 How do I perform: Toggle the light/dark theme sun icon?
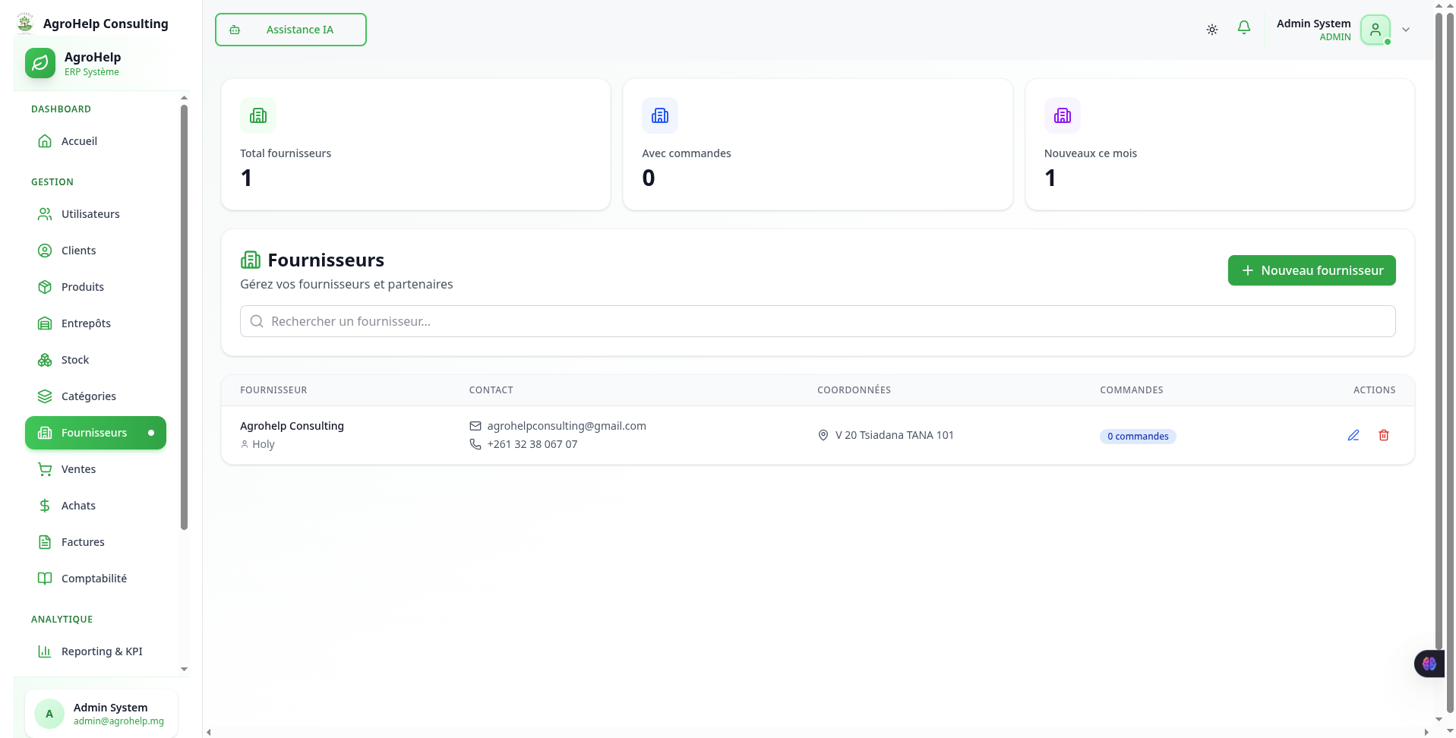[x=1211, y=30]
